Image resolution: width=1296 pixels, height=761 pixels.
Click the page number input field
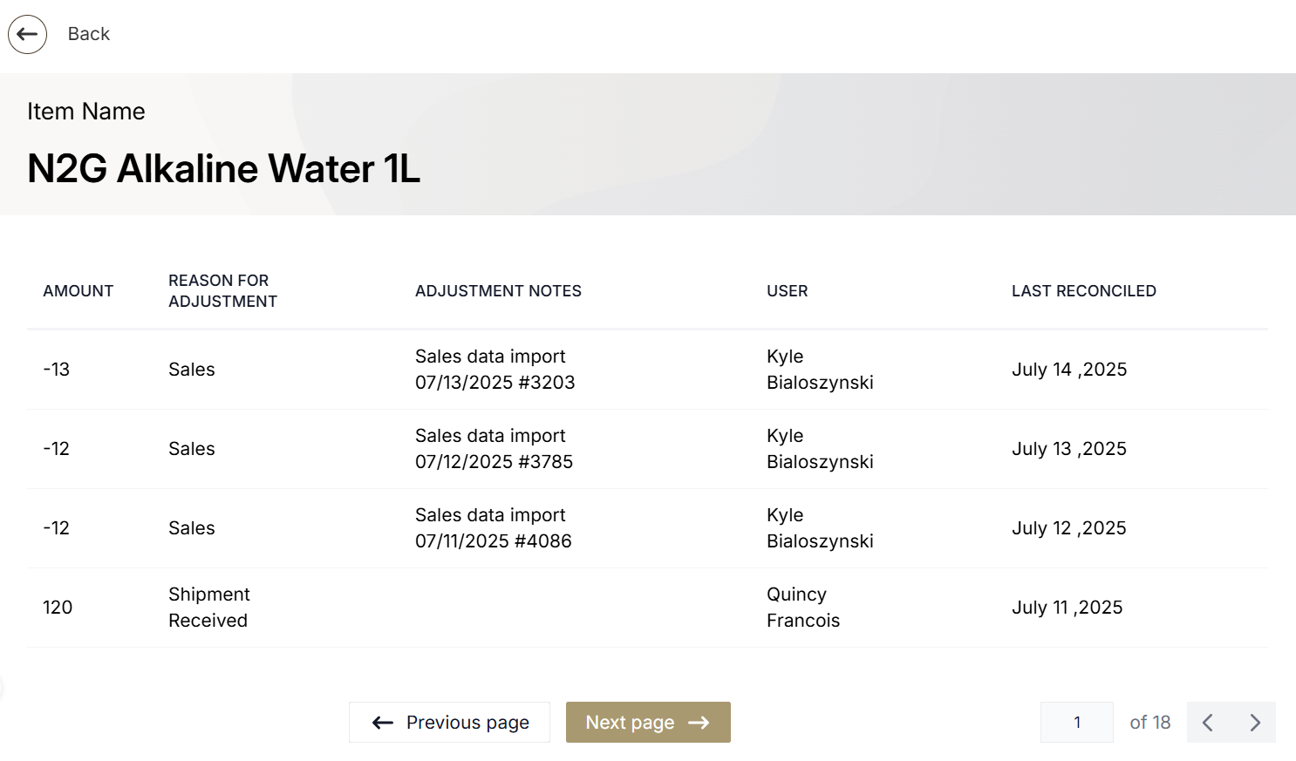(1076, 723)
